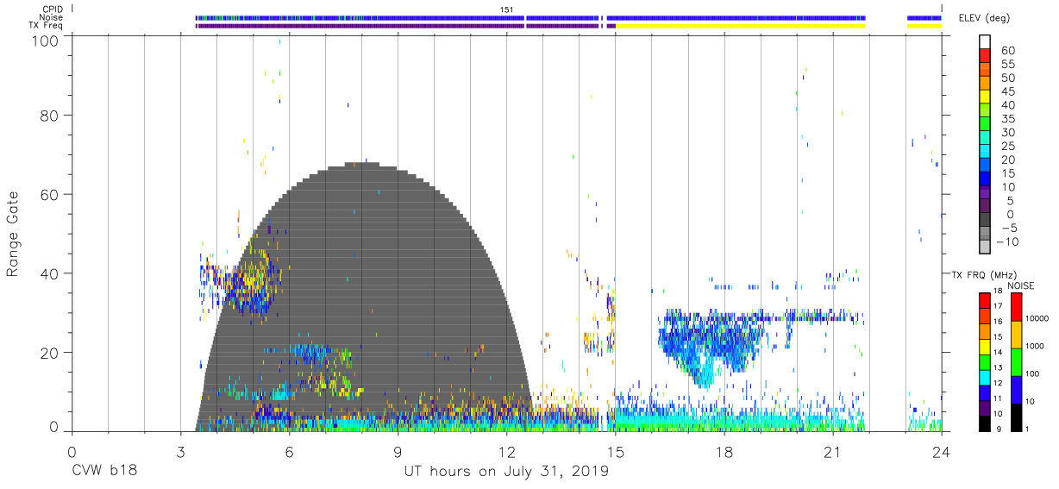Click the '18' hour tick on time axis
This screenshot has height=489, width=1059.
724,452
